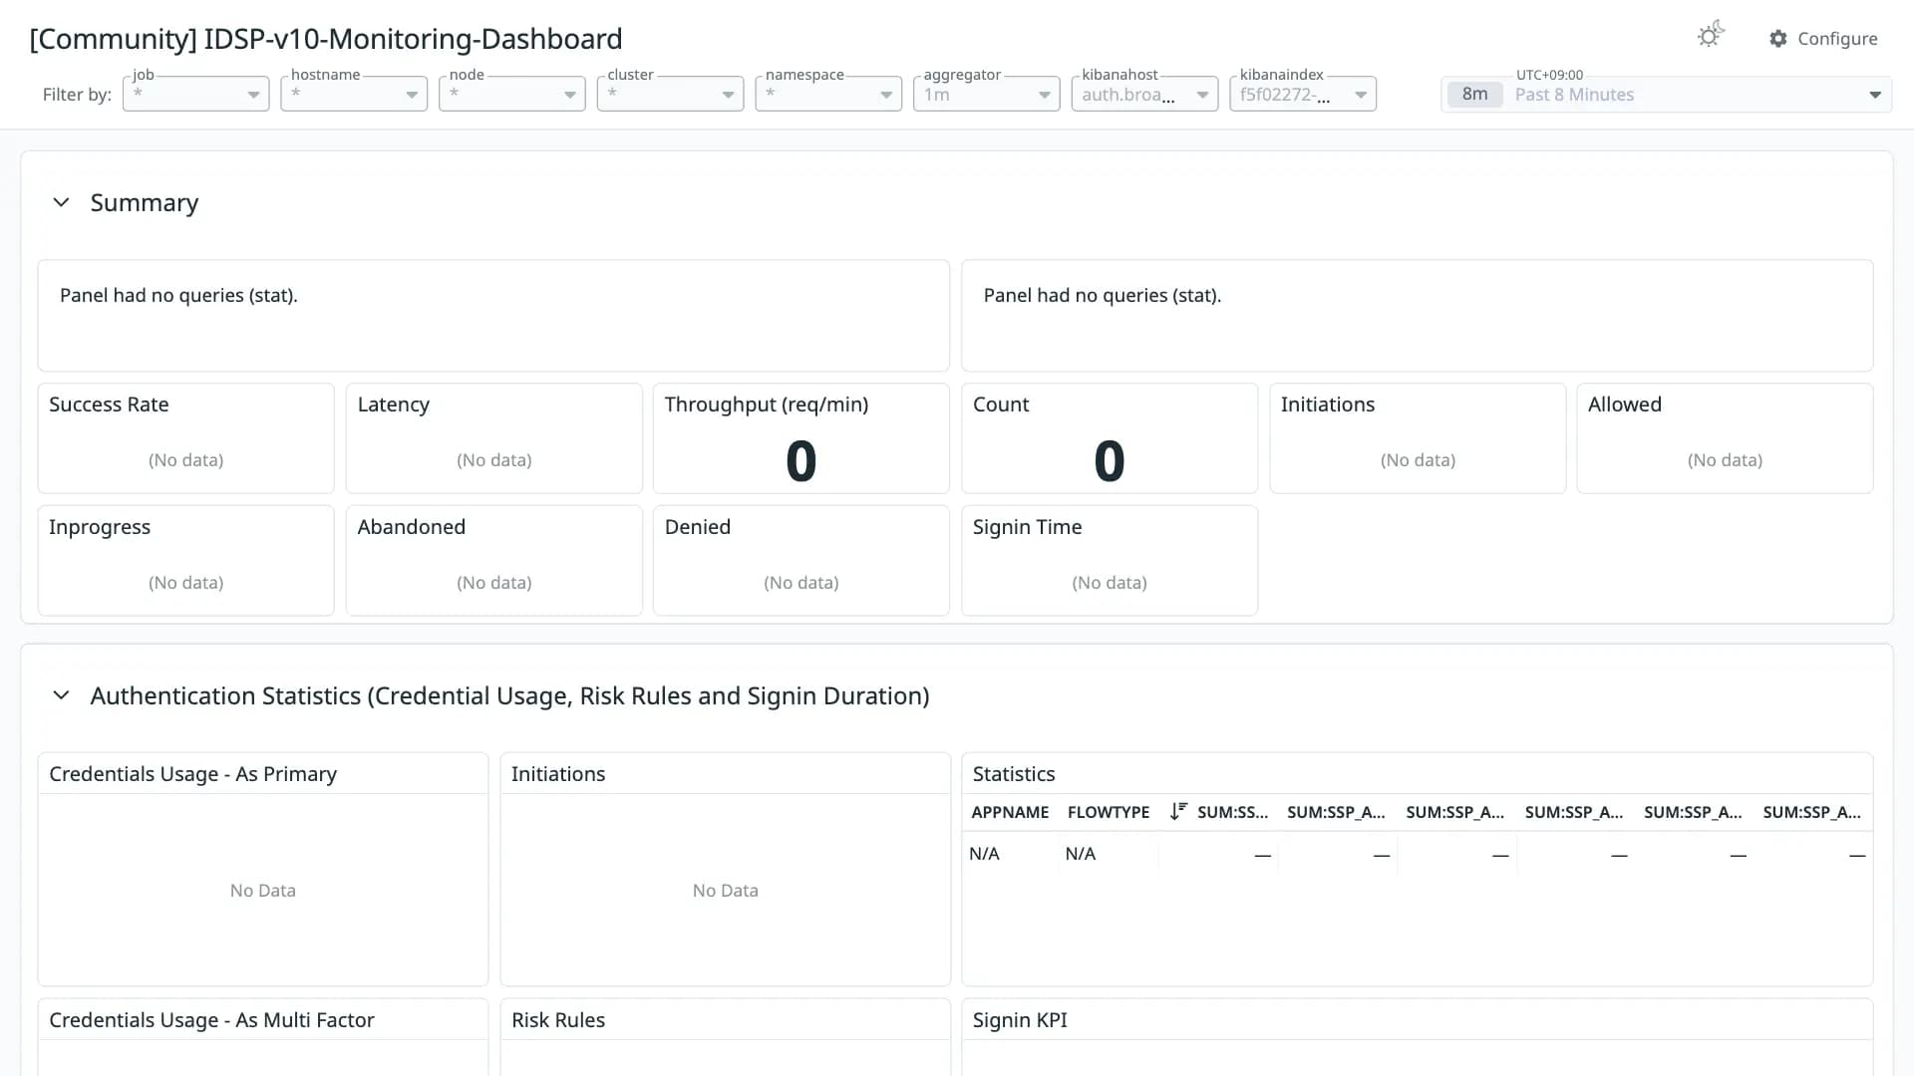The image size is (1914, 1076).
Task: Click the Success Rate widget title
Action: [x=109, y=404]
